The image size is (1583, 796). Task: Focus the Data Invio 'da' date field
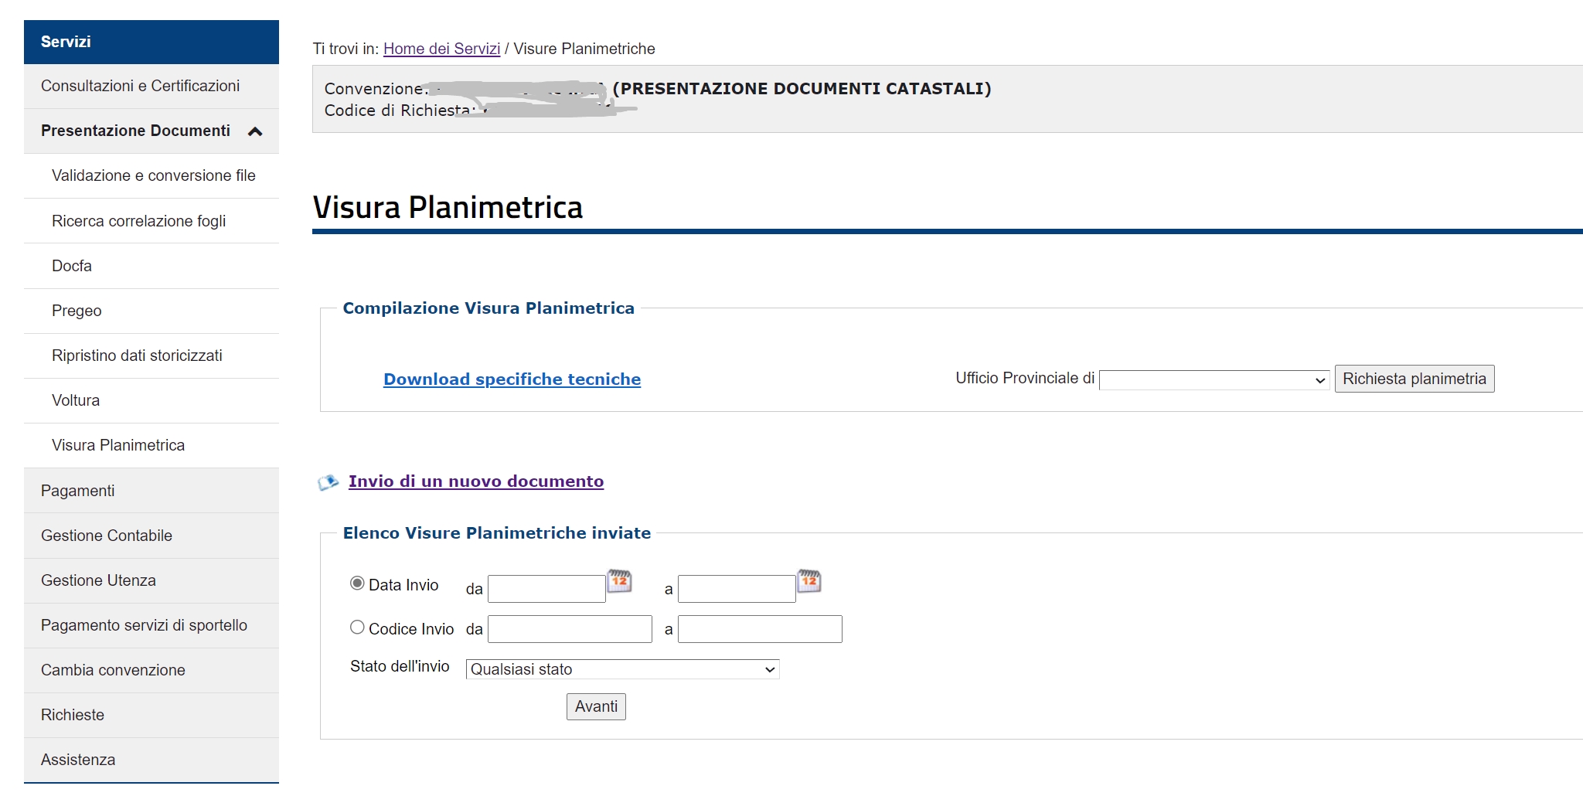coord(546,589)
